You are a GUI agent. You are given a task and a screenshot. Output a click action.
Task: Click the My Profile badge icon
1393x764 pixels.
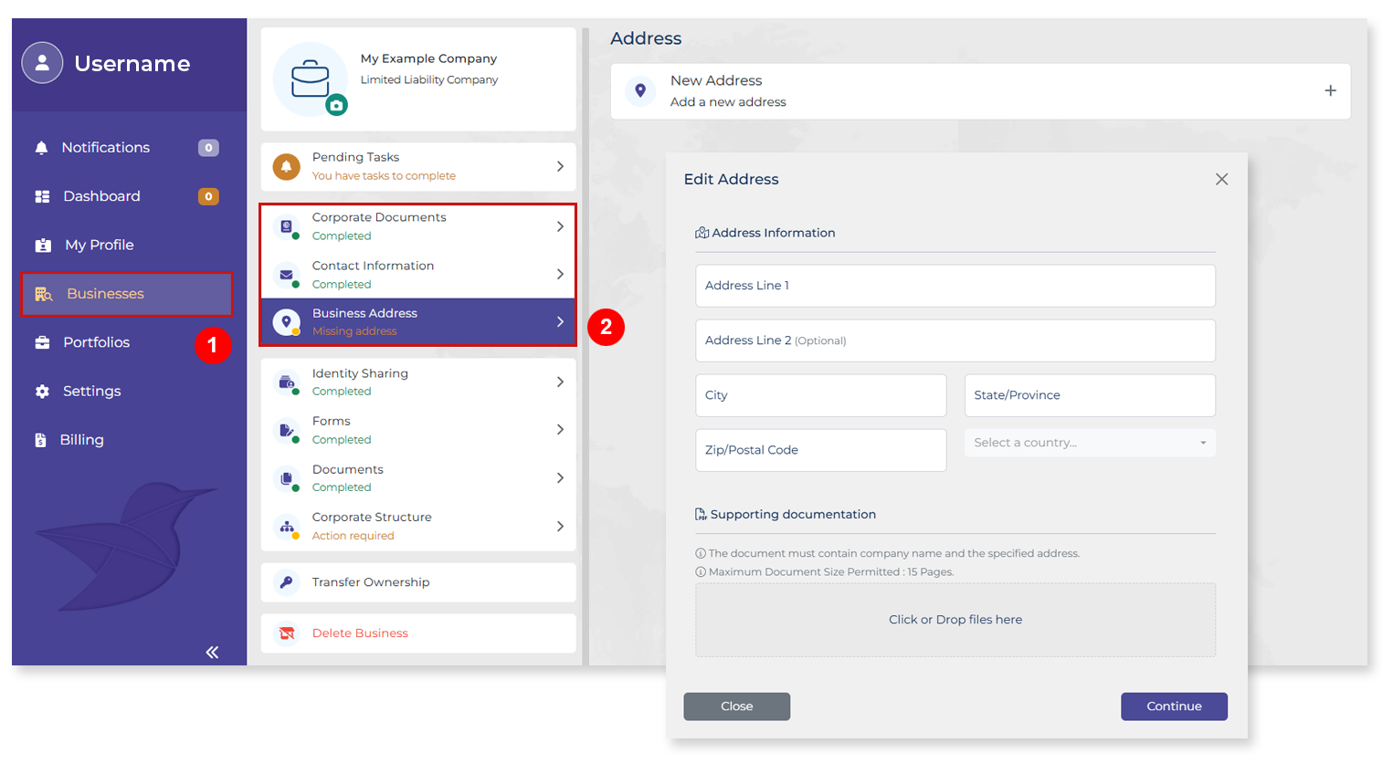tap(40, 245)
